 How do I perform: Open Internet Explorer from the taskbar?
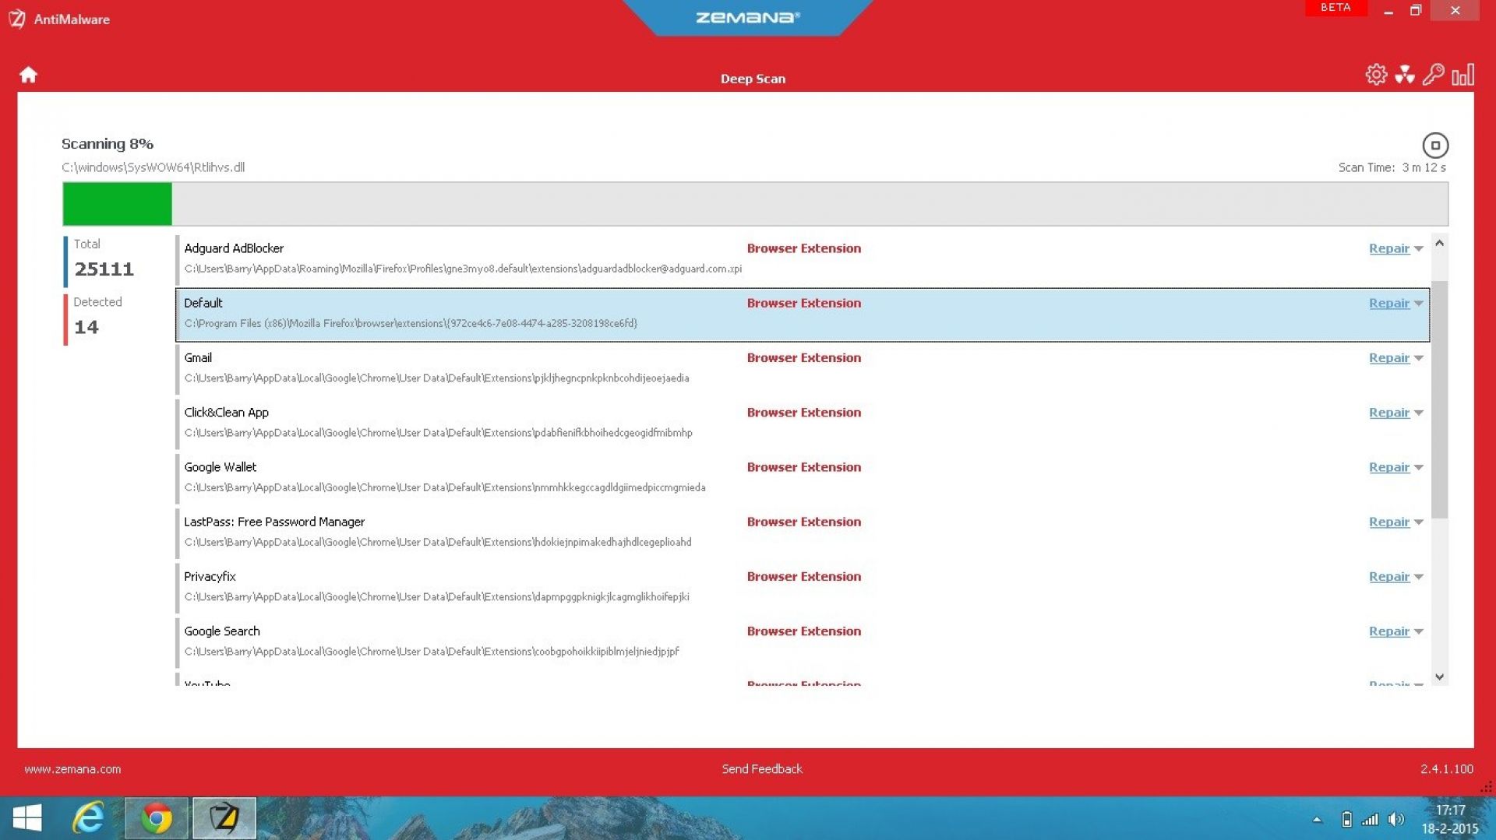(x=88, y=818)
